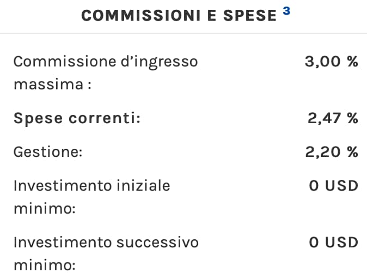Image resolution: width=367 pixels, height=279 pixels.
Task: Click "minimo:" below Investimento iniziale
Action: coord(44,210)
